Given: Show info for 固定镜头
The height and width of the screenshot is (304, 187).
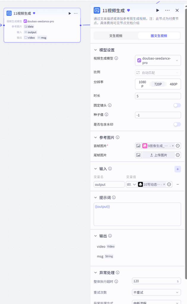Looking at the screenshot, I should pos(110,105).
